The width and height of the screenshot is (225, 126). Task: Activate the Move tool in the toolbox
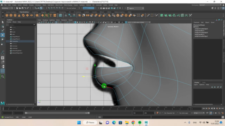click(2, 35)
